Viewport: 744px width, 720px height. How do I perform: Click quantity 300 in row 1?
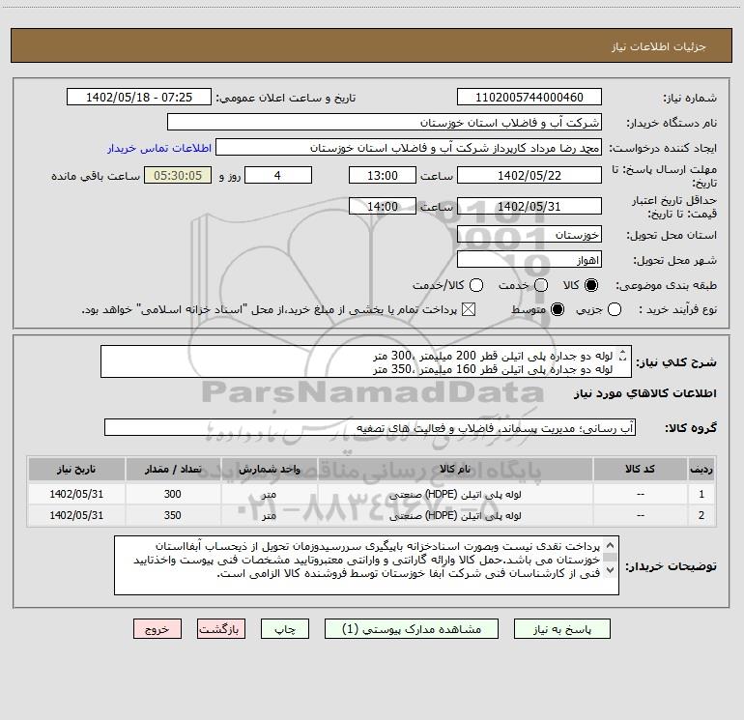(x=173, y=494)
